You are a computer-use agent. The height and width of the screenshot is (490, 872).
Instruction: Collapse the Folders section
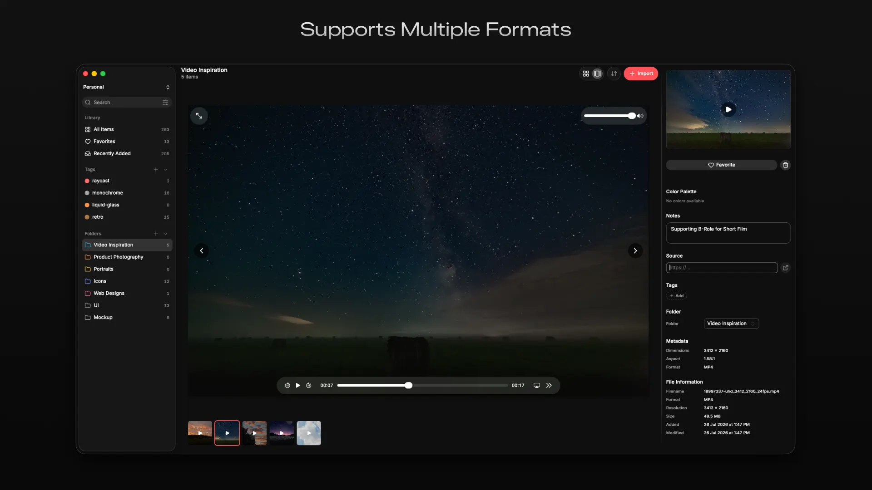166,234
